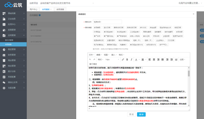Open the 文件 editor menu
204x119 pixels.
[91, 55]
